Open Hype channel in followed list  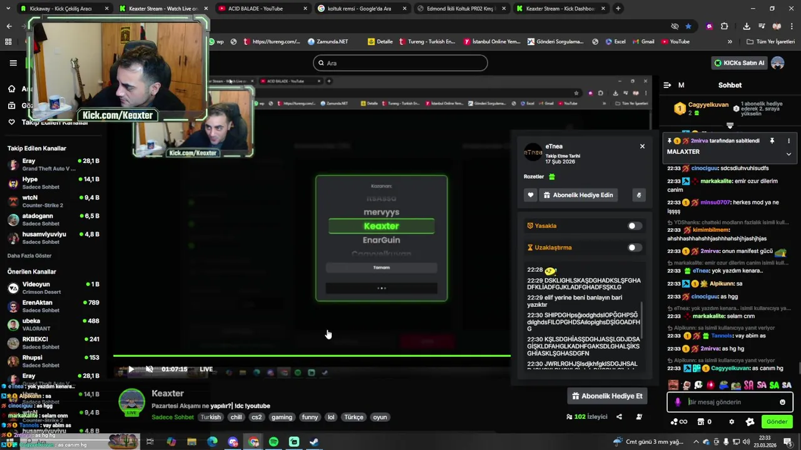(x=54, y=183)
